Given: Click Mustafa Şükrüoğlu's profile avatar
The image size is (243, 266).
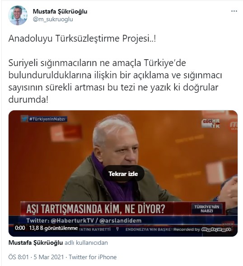Looking at the screenshot, I should click(18, 15).
